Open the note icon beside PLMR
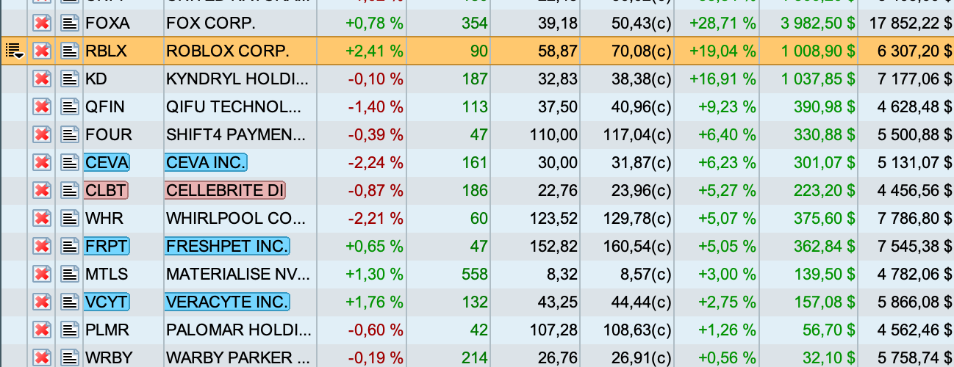 coord(69,330)
